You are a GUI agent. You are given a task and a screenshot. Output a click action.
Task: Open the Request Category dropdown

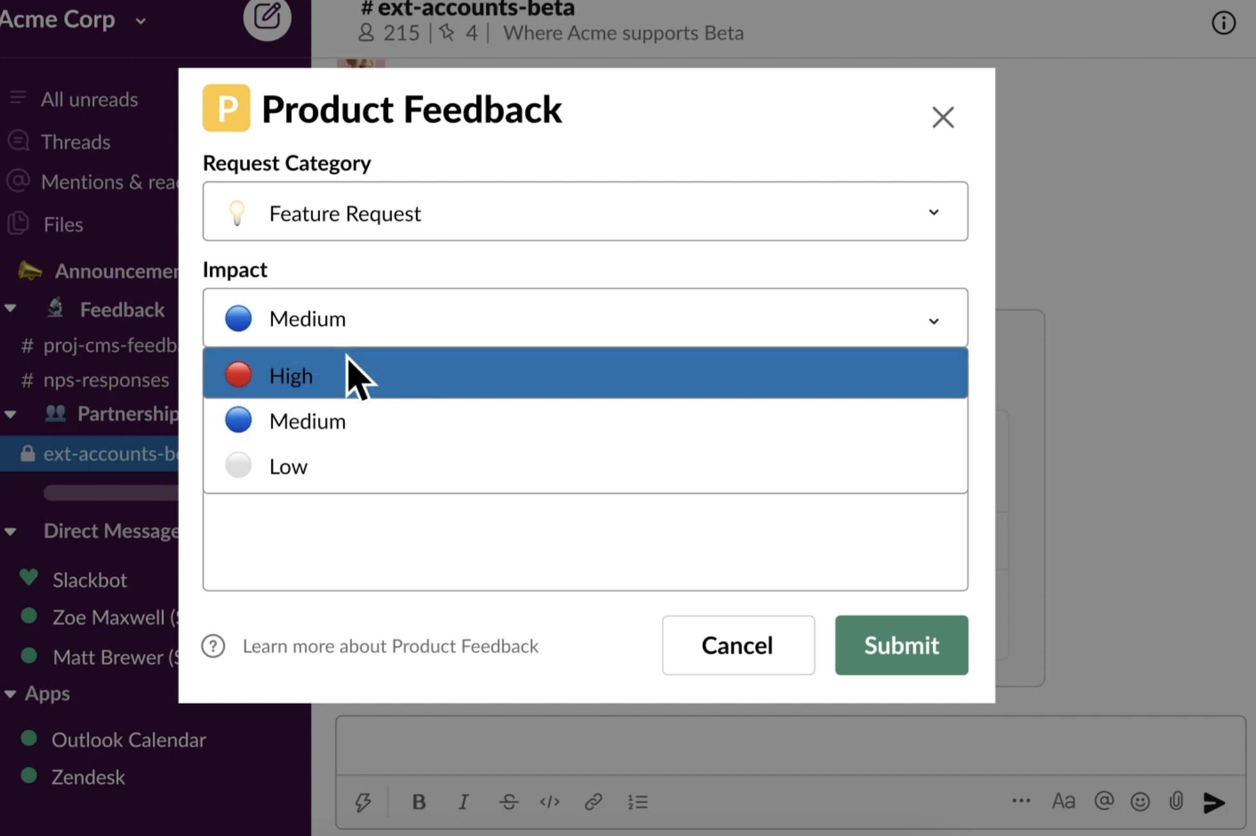coord(585,212)
